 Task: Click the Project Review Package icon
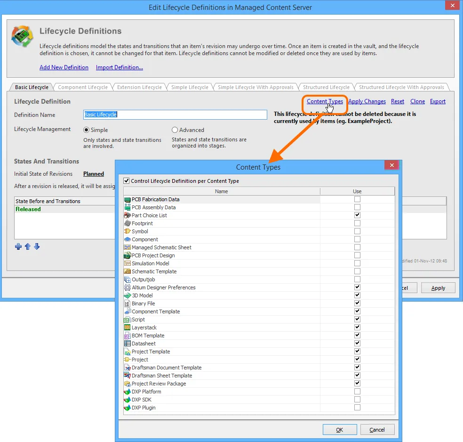click(x=127, y=384)
